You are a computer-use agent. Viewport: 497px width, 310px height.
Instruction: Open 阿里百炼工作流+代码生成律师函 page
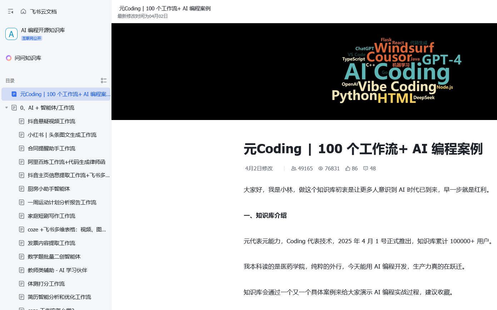[x=66, y=162]
